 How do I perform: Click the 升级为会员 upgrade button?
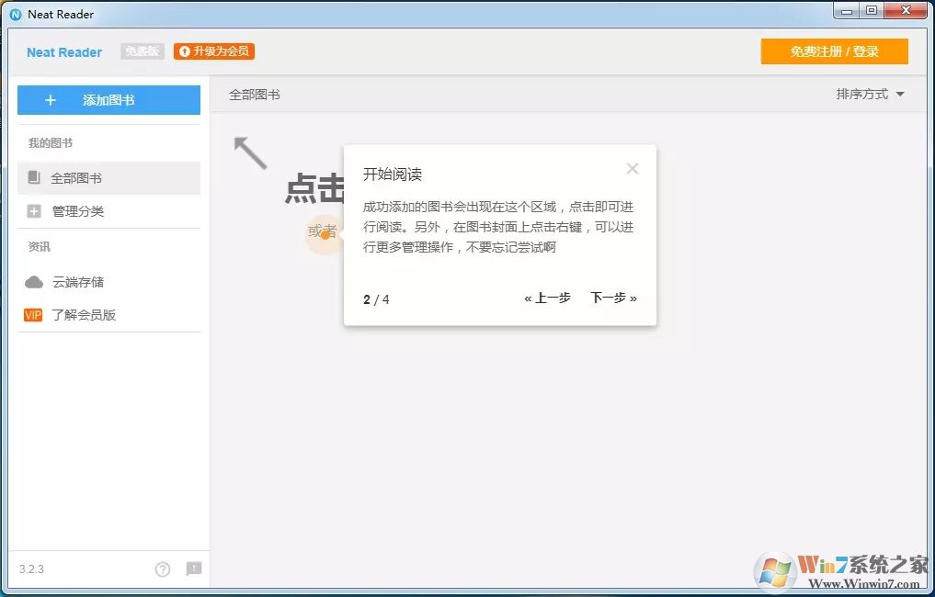coord(214,51)
